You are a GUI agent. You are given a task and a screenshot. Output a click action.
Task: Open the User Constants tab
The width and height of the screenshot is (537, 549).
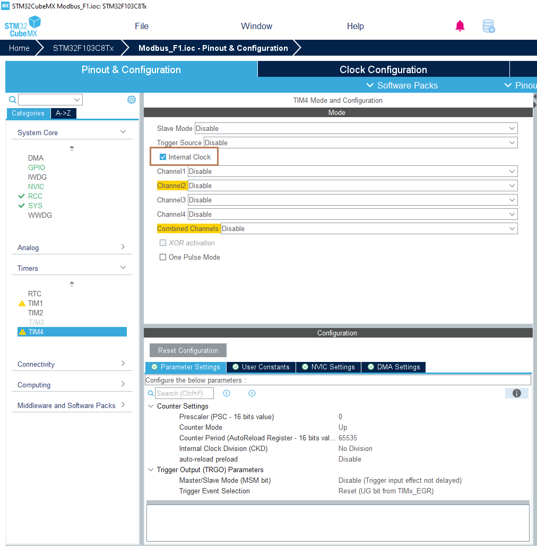coord(261,367)
